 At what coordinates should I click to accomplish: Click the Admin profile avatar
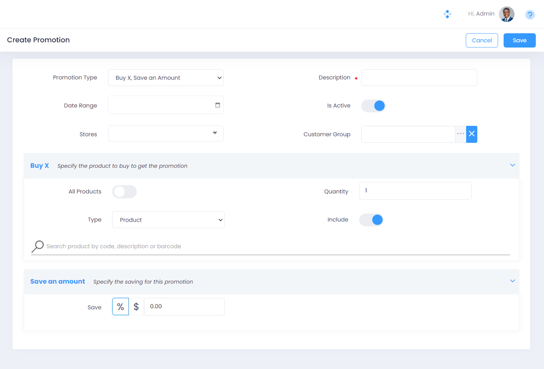(506, 14)
